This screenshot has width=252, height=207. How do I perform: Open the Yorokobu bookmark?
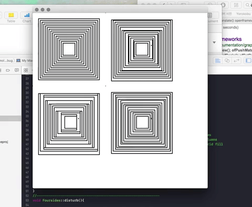point(243,14)
